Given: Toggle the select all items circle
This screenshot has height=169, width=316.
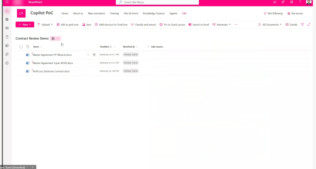Looking at the screenshot, I should [21, 47].
